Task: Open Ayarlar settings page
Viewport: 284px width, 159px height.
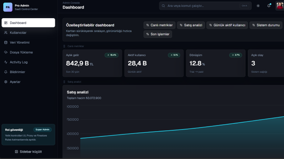Action: point(28,82)
